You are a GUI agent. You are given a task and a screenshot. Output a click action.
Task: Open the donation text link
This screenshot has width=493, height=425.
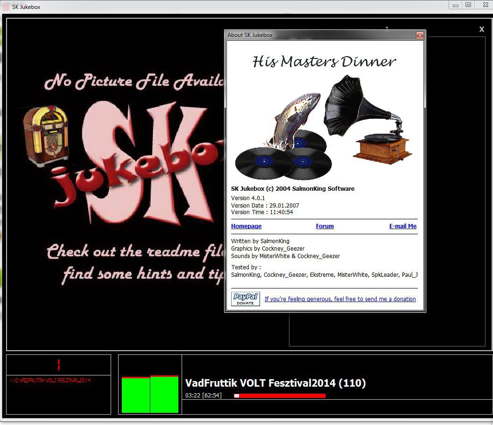340,299
